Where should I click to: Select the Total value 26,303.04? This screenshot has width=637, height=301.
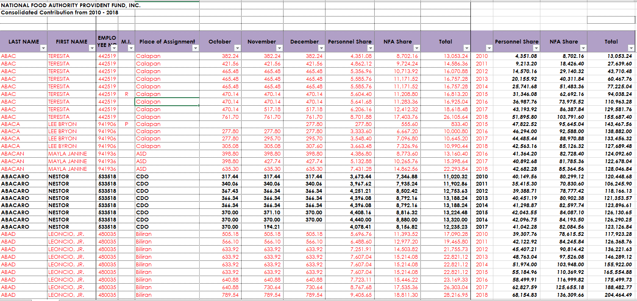click(x=456, y=287)
